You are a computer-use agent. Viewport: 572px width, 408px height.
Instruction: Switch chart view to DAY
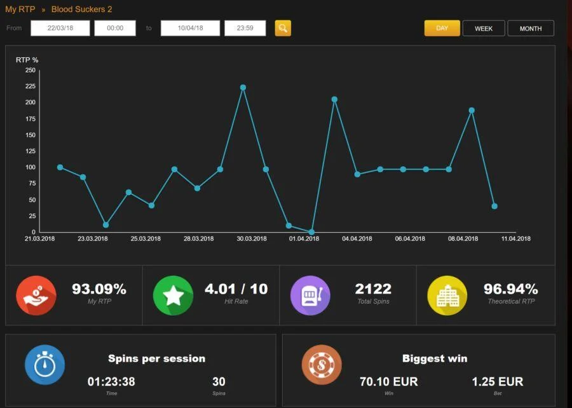pyautogui.click(x=442, y=28)
